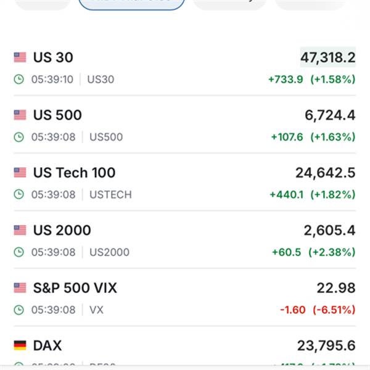This screenshot has width=370, height=370.
Task: Tap the US flag next to US 500
Action: coord(20,115)
